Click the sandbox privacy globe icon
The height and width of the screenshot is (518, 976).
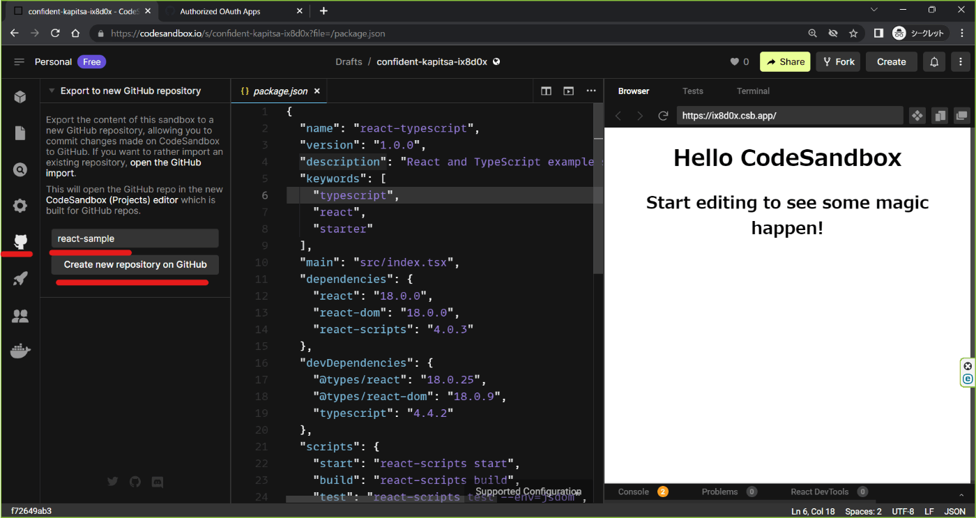pyautogui.click(x=496, y=61)
